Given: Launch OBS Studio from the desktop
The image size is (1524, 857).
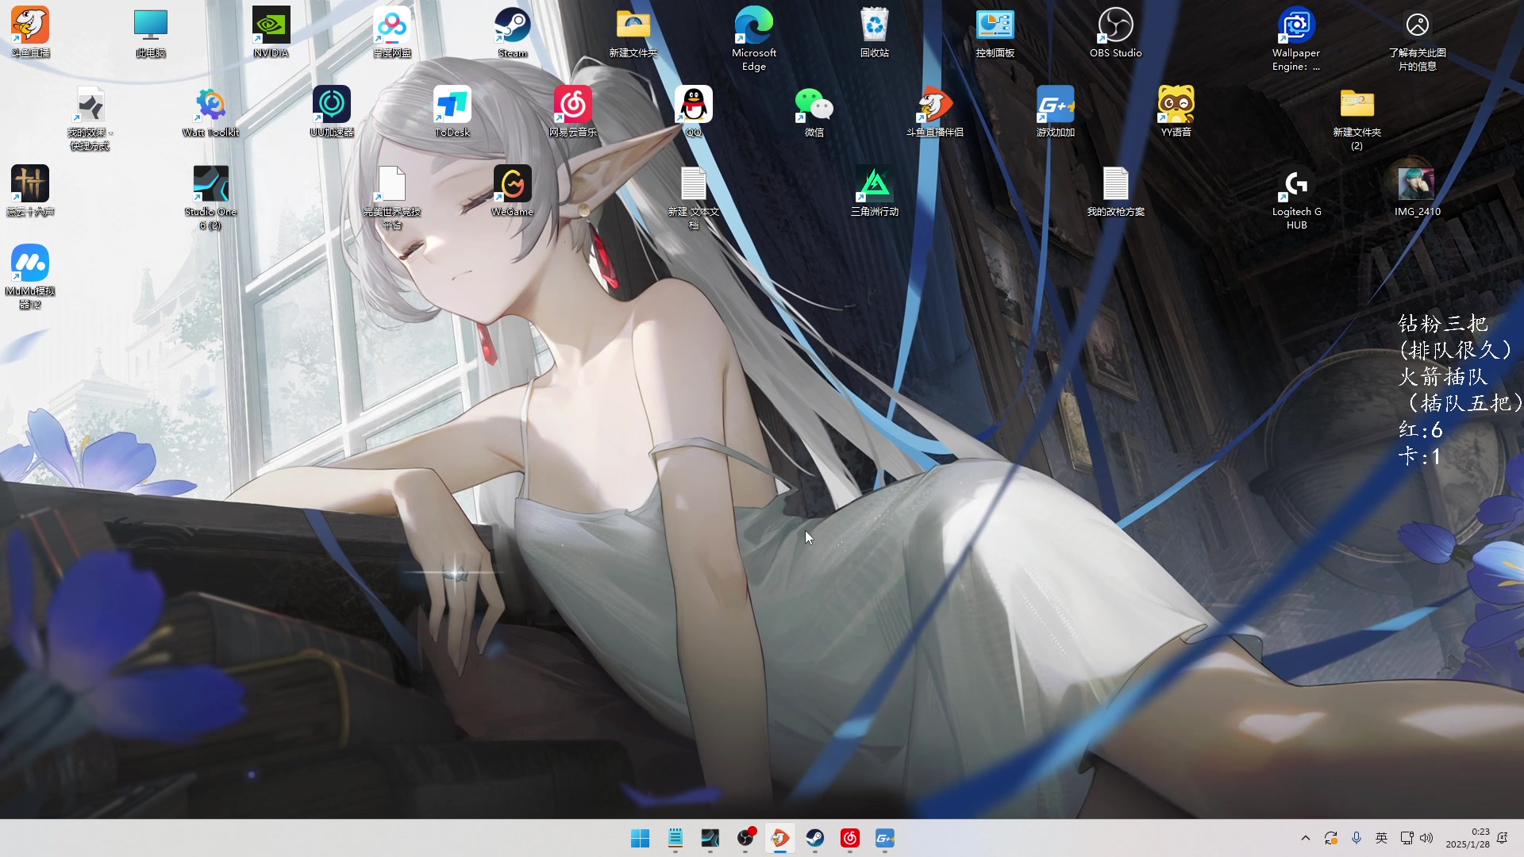Looking at the screenshot, I should pos(1116,33).
